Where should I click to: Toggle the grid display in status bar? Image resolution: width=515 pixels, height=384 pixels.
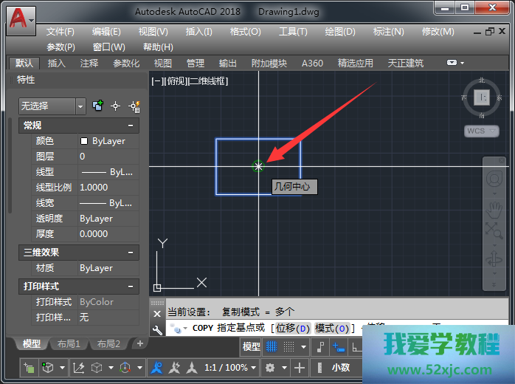coord(272,347)
